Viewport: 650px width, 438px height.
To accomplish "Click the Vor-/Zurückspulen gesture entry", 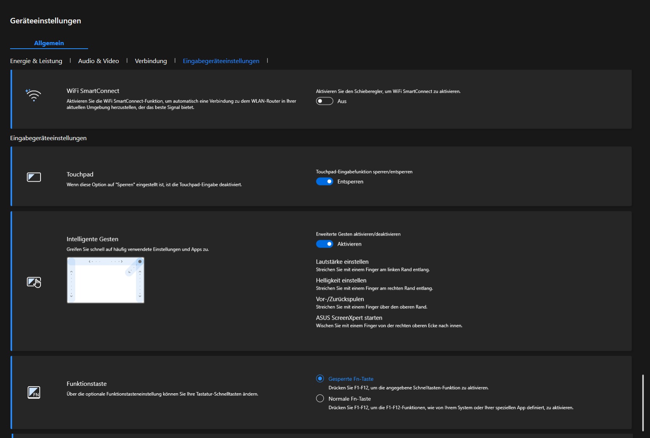I will (x=340, y=299).
